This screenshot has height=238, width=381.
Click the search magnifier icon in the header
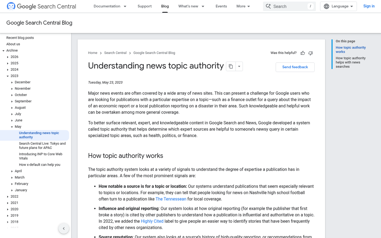click(x=269, y=6)
